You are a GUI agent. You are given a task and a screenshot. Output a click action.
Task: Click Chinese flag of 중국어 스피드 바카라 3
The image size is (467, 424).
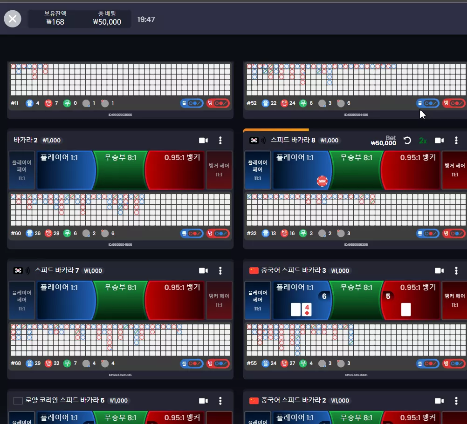254,270
